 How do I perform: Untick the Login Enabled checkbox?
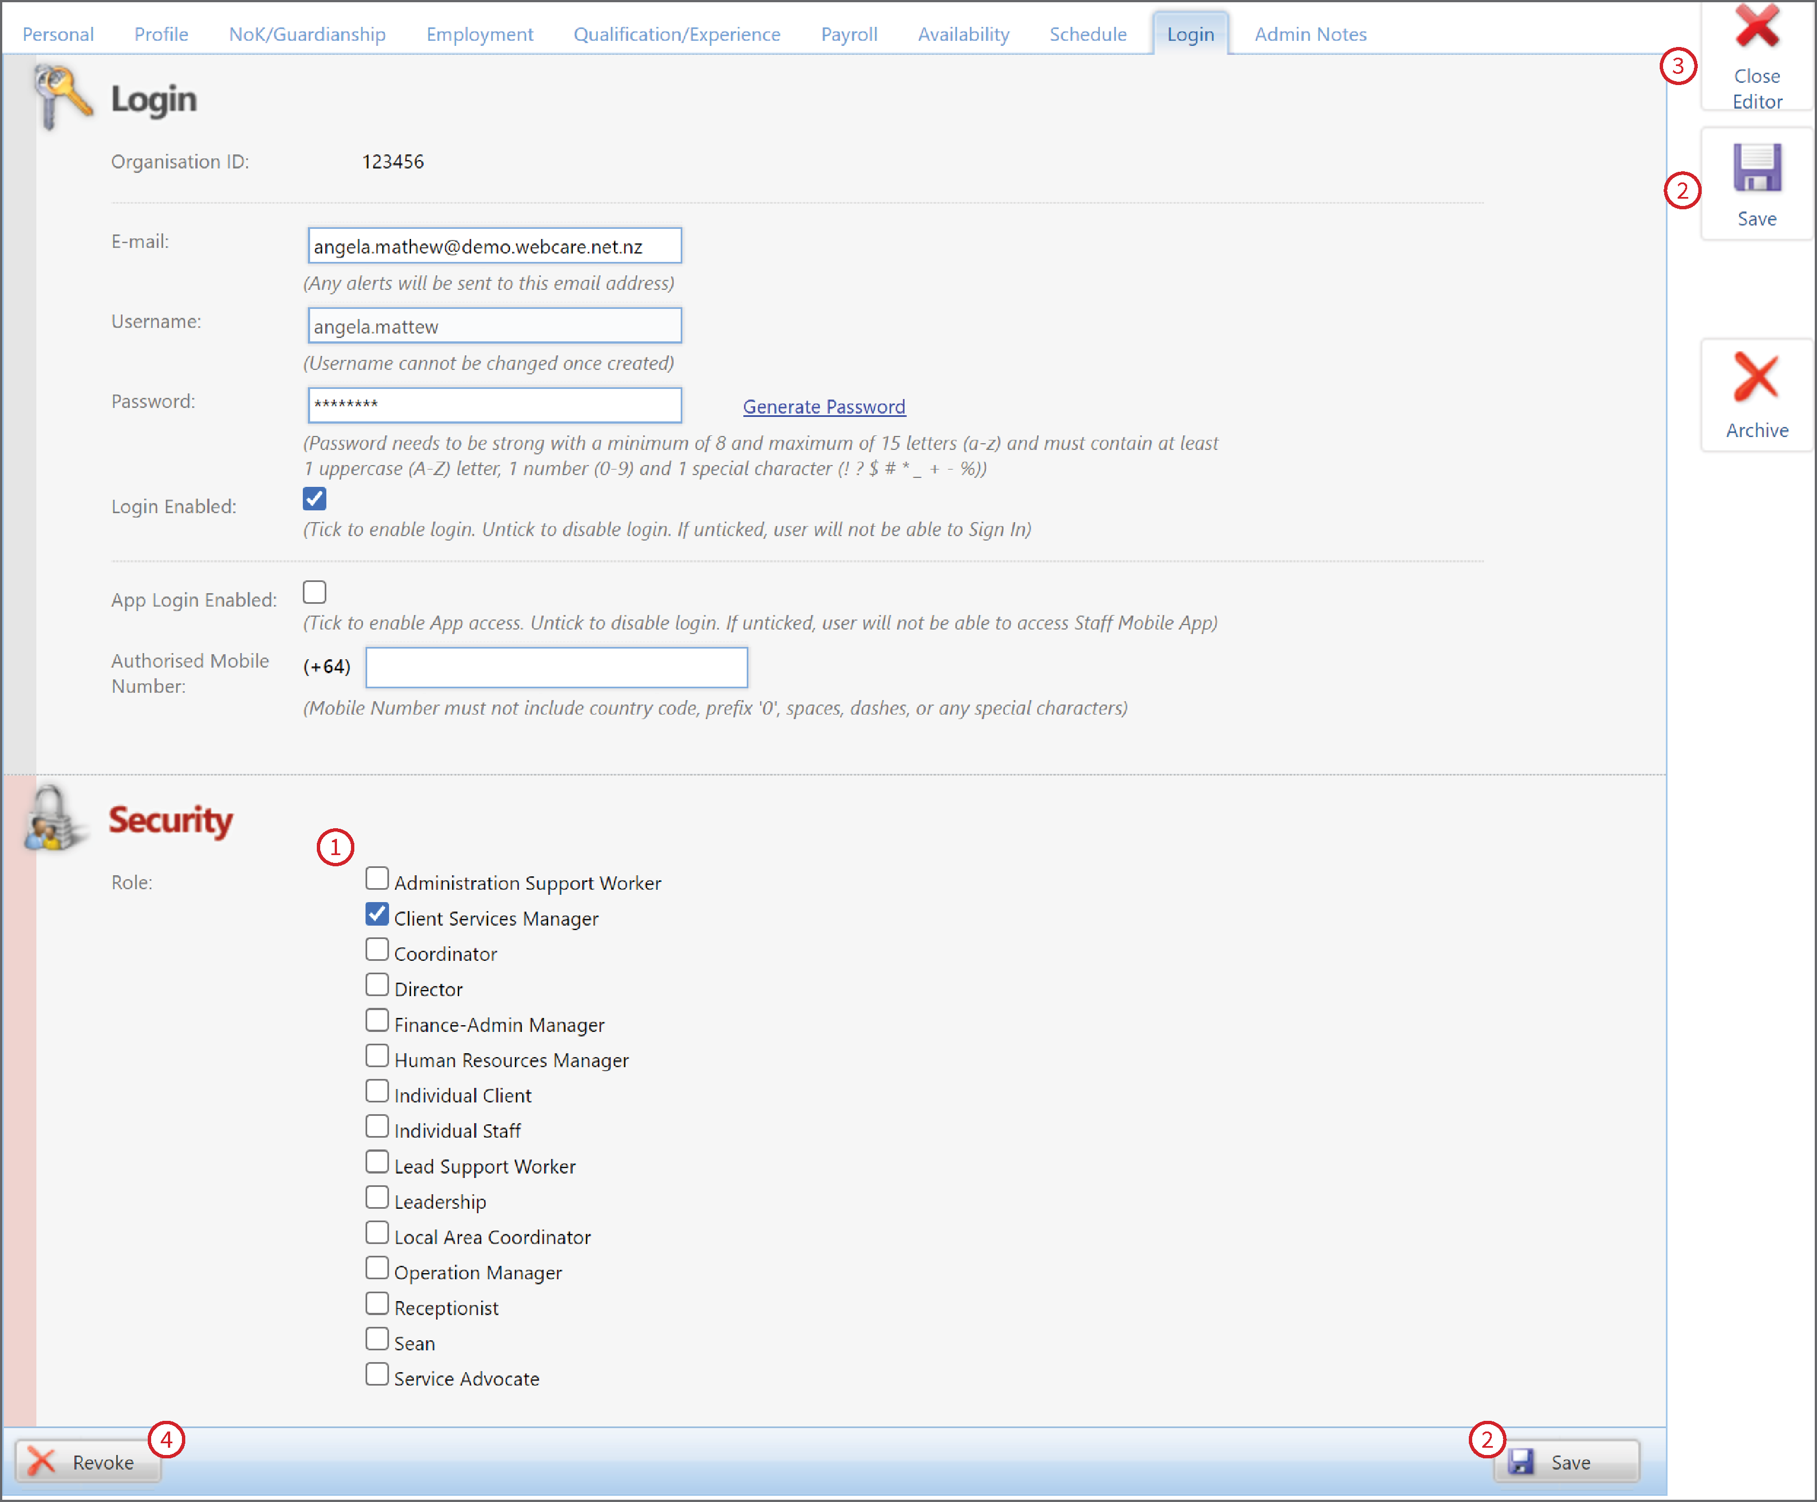(x=314, y=499)
